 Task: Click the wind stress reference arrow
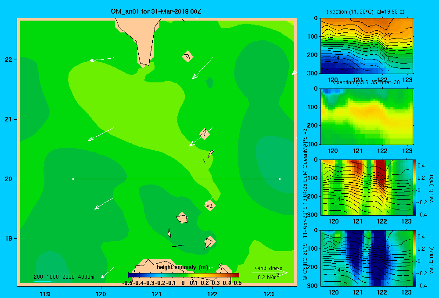[270, 273]
